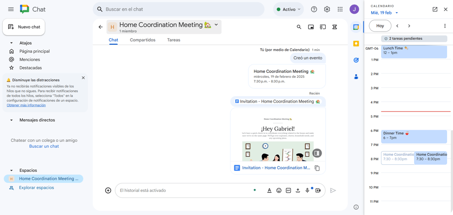Viewport: 453px width, 215px height.
Task: Switch to the Tareas tab
Action: pyautogui.click(x=173, y=40)
